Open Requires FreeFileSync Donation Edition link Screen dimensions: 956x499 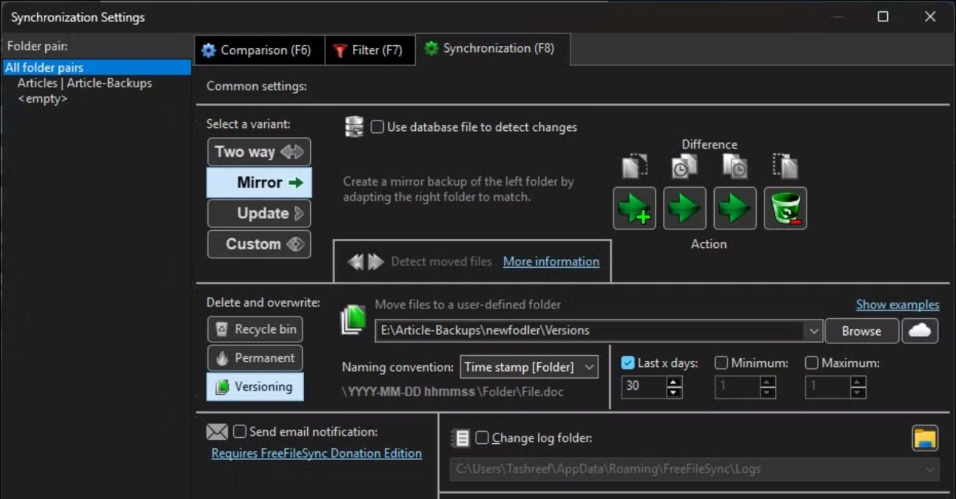tap(317, 453)
